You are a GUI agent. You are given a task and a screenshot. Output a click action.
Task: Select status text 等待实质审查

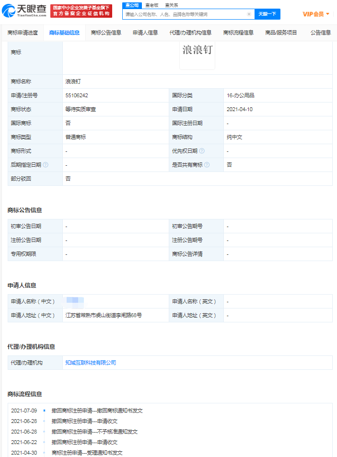(x=81, y=109)
